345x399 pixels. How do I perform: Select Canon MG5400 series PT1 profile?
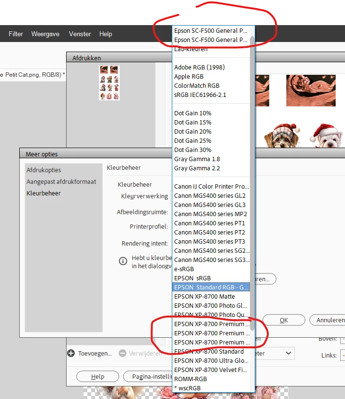211,223
